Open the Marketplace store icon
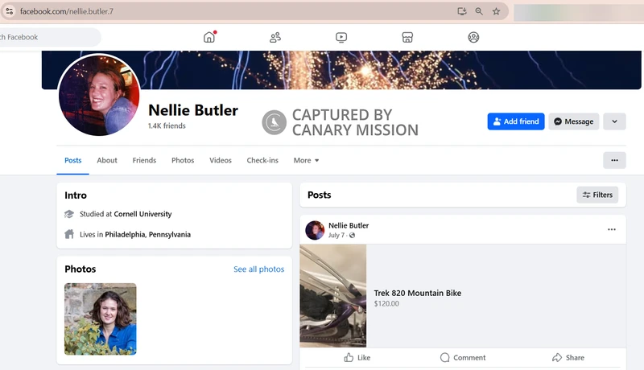The width and height of the screenshot is (644, 370). [407, 37]
